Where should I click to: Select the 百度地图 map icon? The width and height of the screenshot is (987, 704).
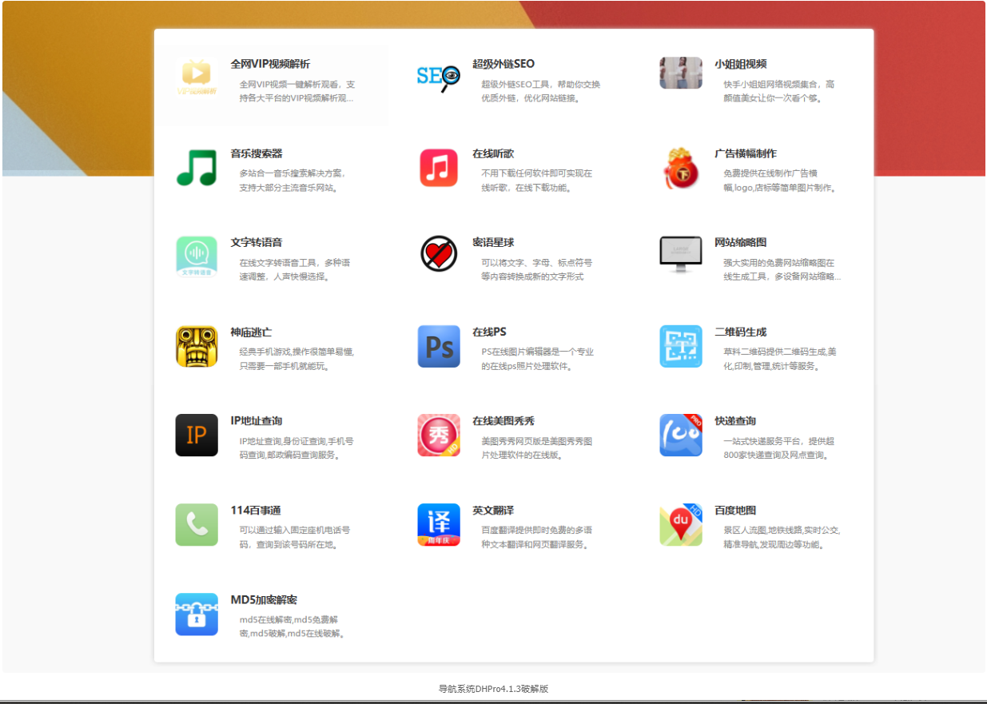coord(680,525)
